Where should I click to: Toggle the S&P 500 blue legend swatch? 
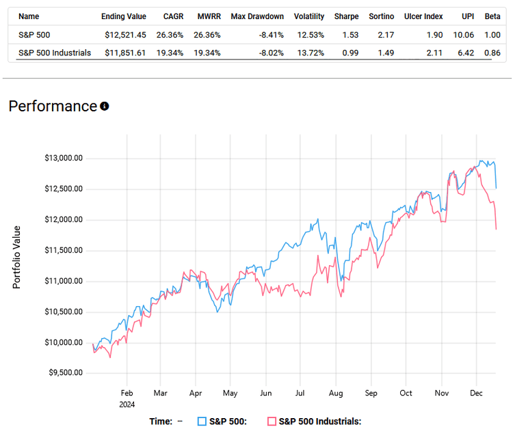202,421
